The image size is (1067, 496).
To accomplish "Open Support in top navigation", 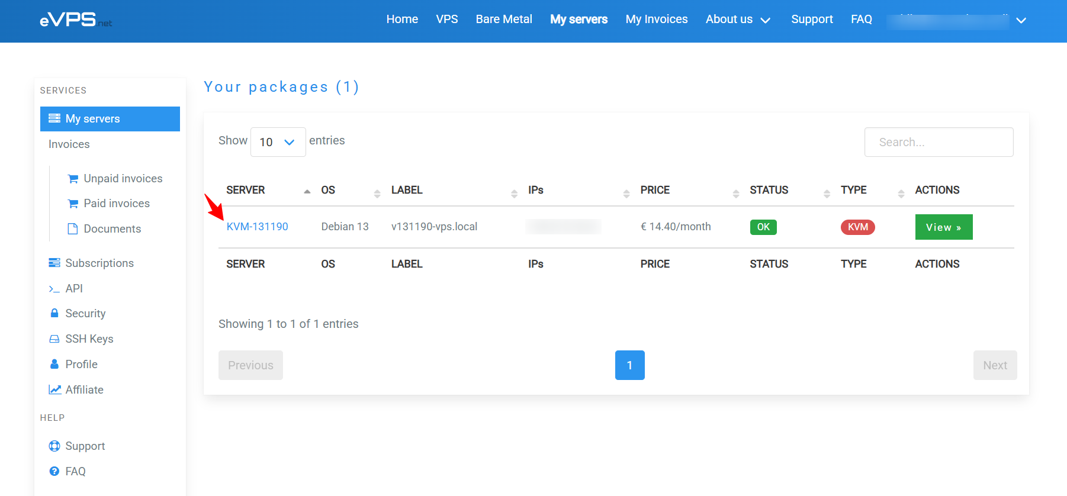I will [x=812, y=20].
